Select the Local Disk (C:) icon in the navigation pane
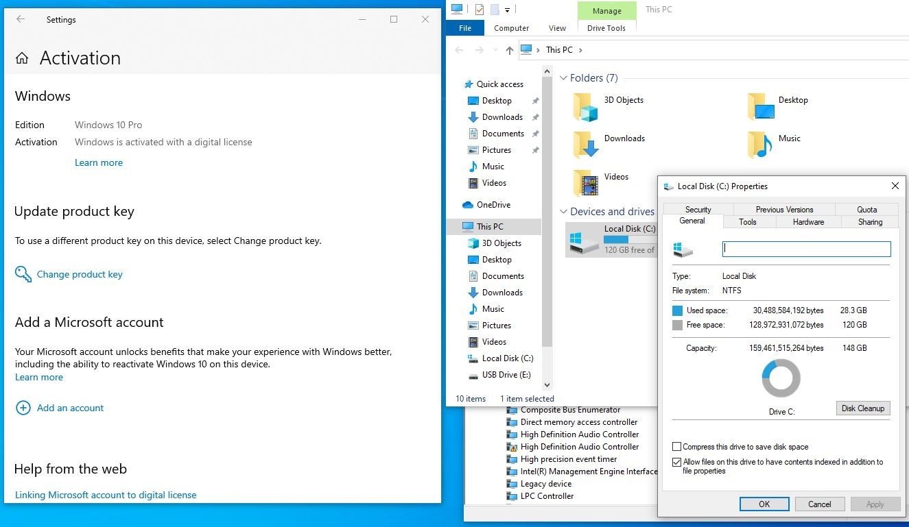This screenshot has height=527, width=909. [x=473, y=358]
